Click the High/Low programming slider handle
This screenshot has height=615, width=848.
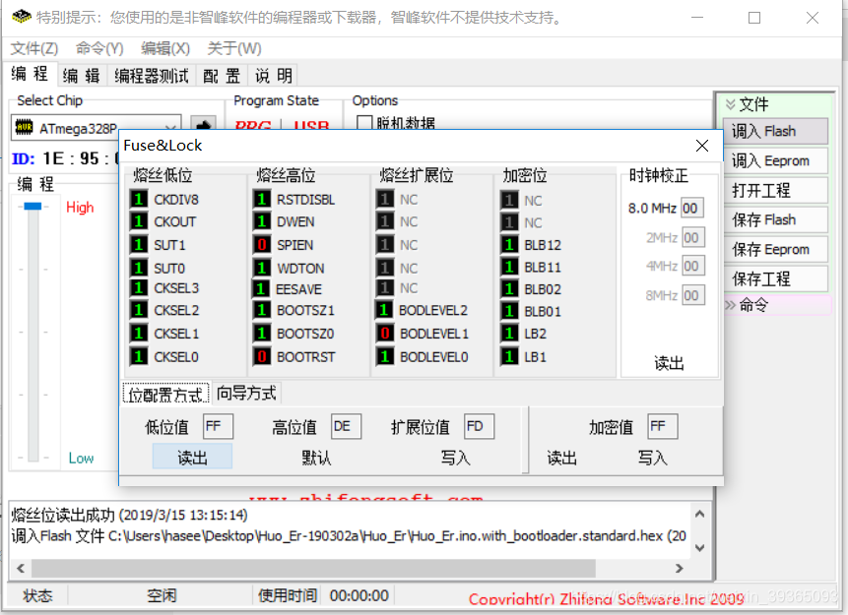click(33, 207)
